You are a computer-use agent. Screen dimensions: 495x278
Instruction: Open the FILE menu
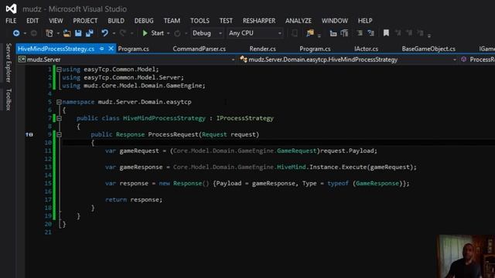[x=11, y=21]
